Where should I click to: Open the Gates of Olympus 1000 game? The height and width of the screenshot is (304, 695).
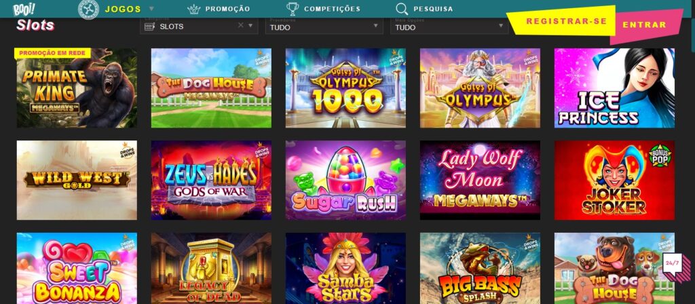pyautogui.click(x=345, y=88)
